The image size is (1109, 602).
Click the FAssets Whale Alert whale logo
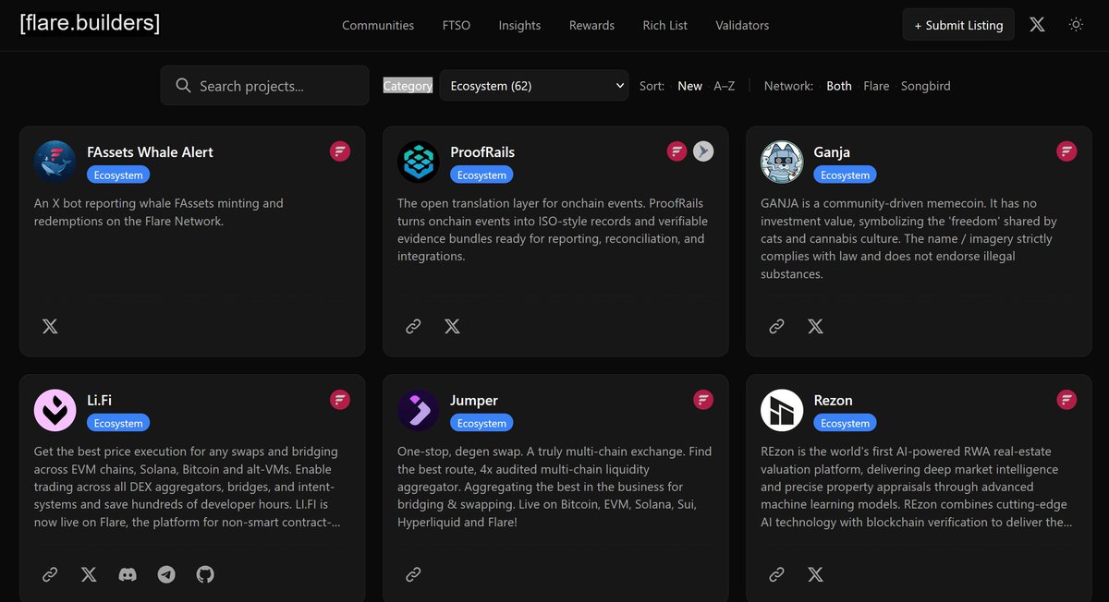tap(55, 163)
